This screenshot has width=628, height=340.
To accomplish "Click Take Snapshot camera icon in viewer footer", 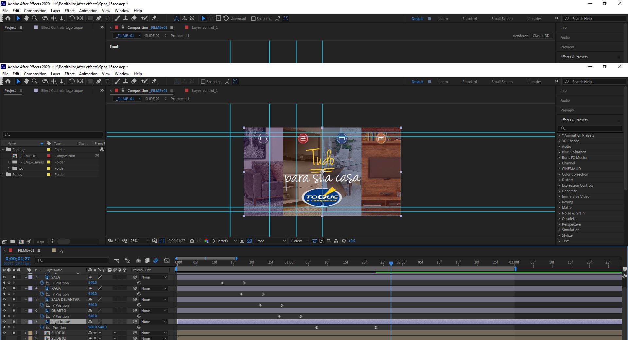I will click(x=192, y=241).
